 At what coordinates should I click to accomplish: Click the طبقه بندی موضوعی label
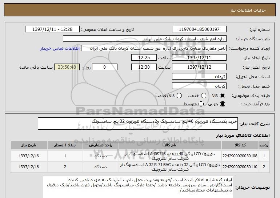251,96
